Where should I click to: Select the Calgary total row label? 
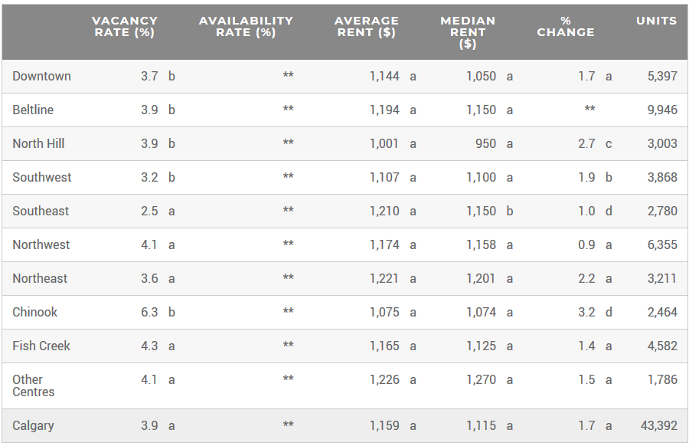tap(33, 426)
